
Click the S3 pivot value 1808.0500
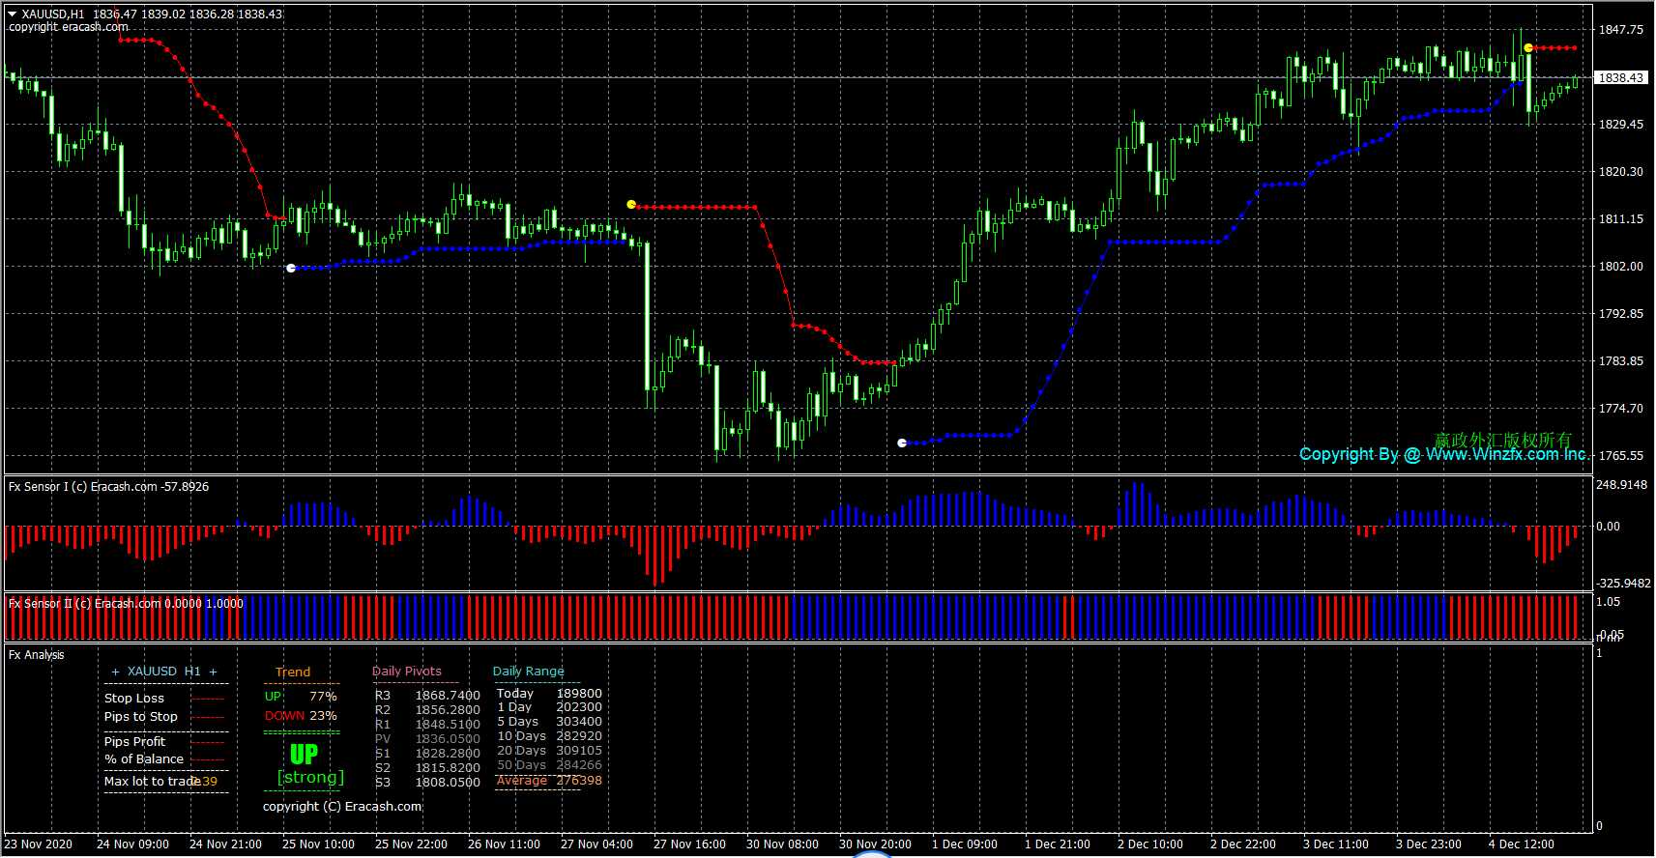[448, 782]
